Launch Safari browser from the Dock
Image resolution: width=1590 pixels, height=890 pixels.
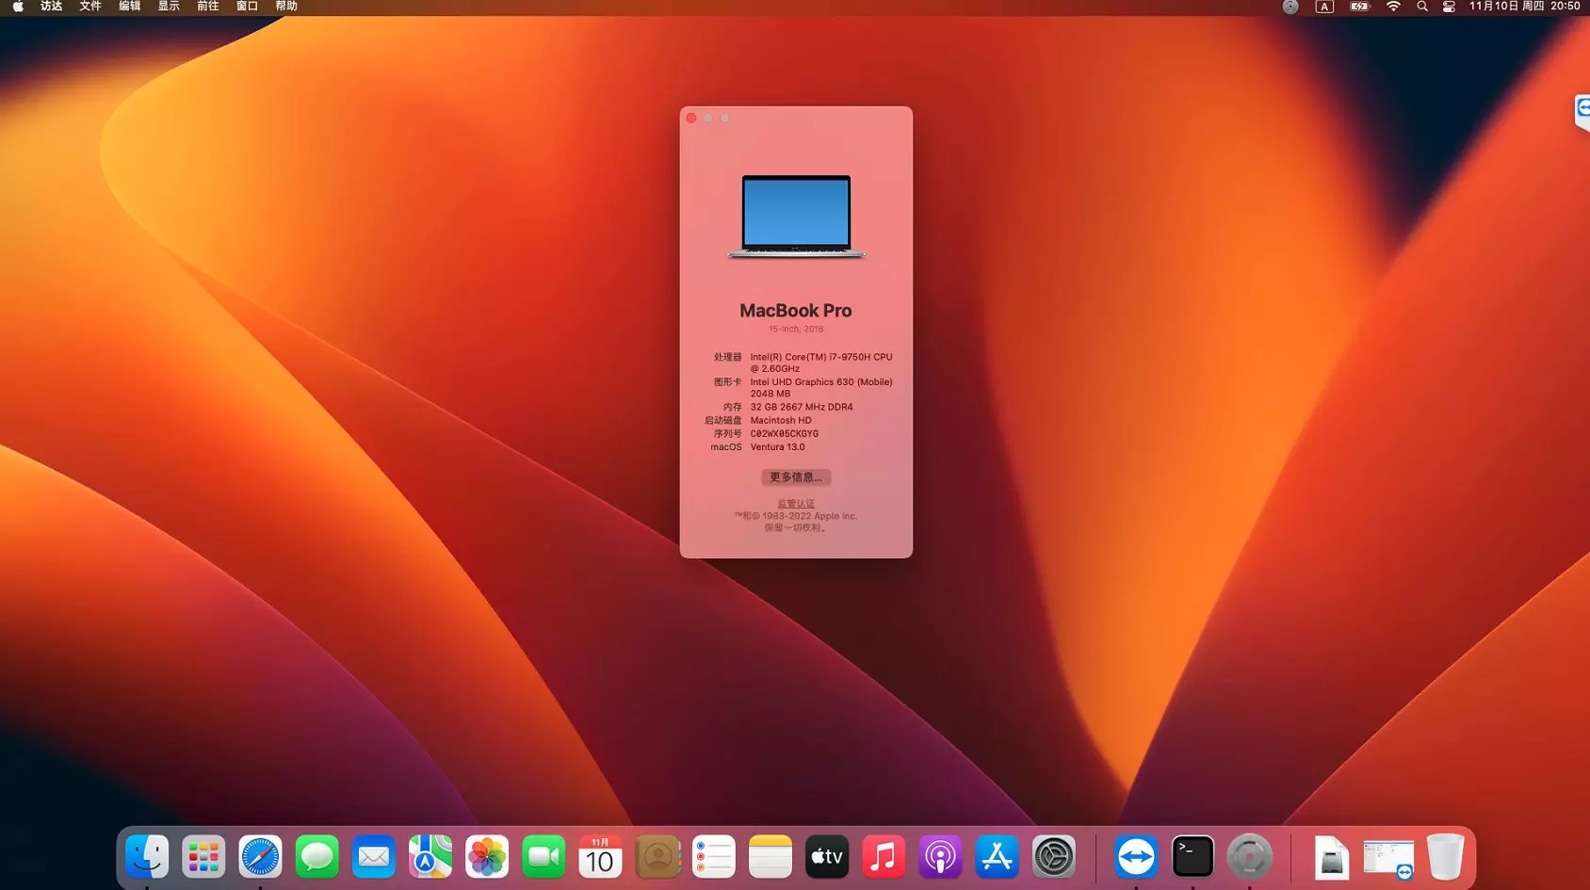click(260, 857)
